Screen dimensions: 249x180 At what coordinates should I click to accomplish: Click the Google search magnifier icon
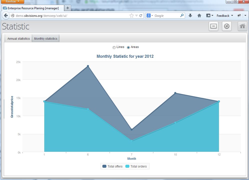point(182,15)
